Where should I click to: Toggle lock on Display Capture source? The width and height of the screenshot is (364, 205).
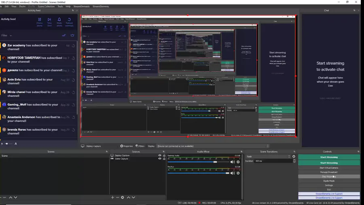pyautogui.click(x=164, y=156)
